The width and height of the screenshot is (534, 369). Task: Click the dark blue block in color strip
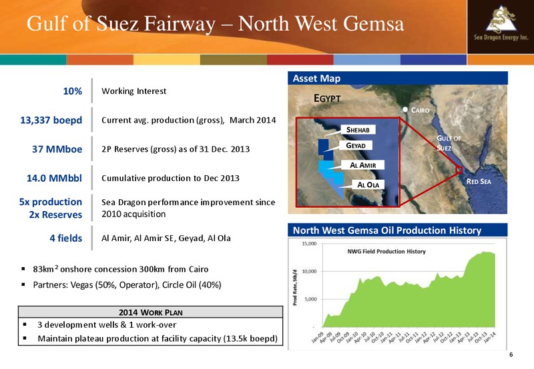(433, 59)
